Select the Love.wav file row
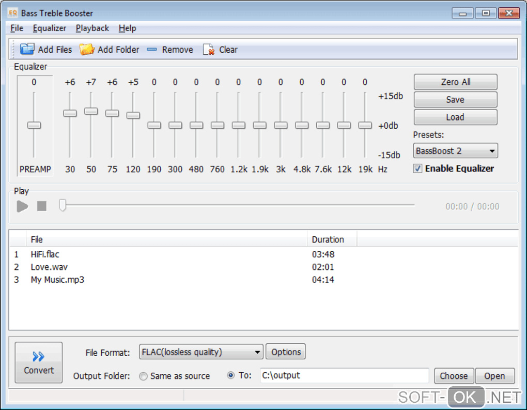This screenshot has height=410, width=527. pyautogui.click(x=263, y=267)
